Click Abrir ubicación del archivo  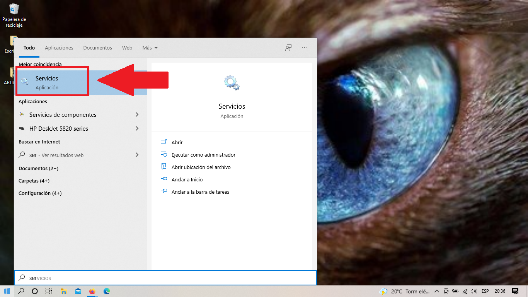click(x=201, y=167)
